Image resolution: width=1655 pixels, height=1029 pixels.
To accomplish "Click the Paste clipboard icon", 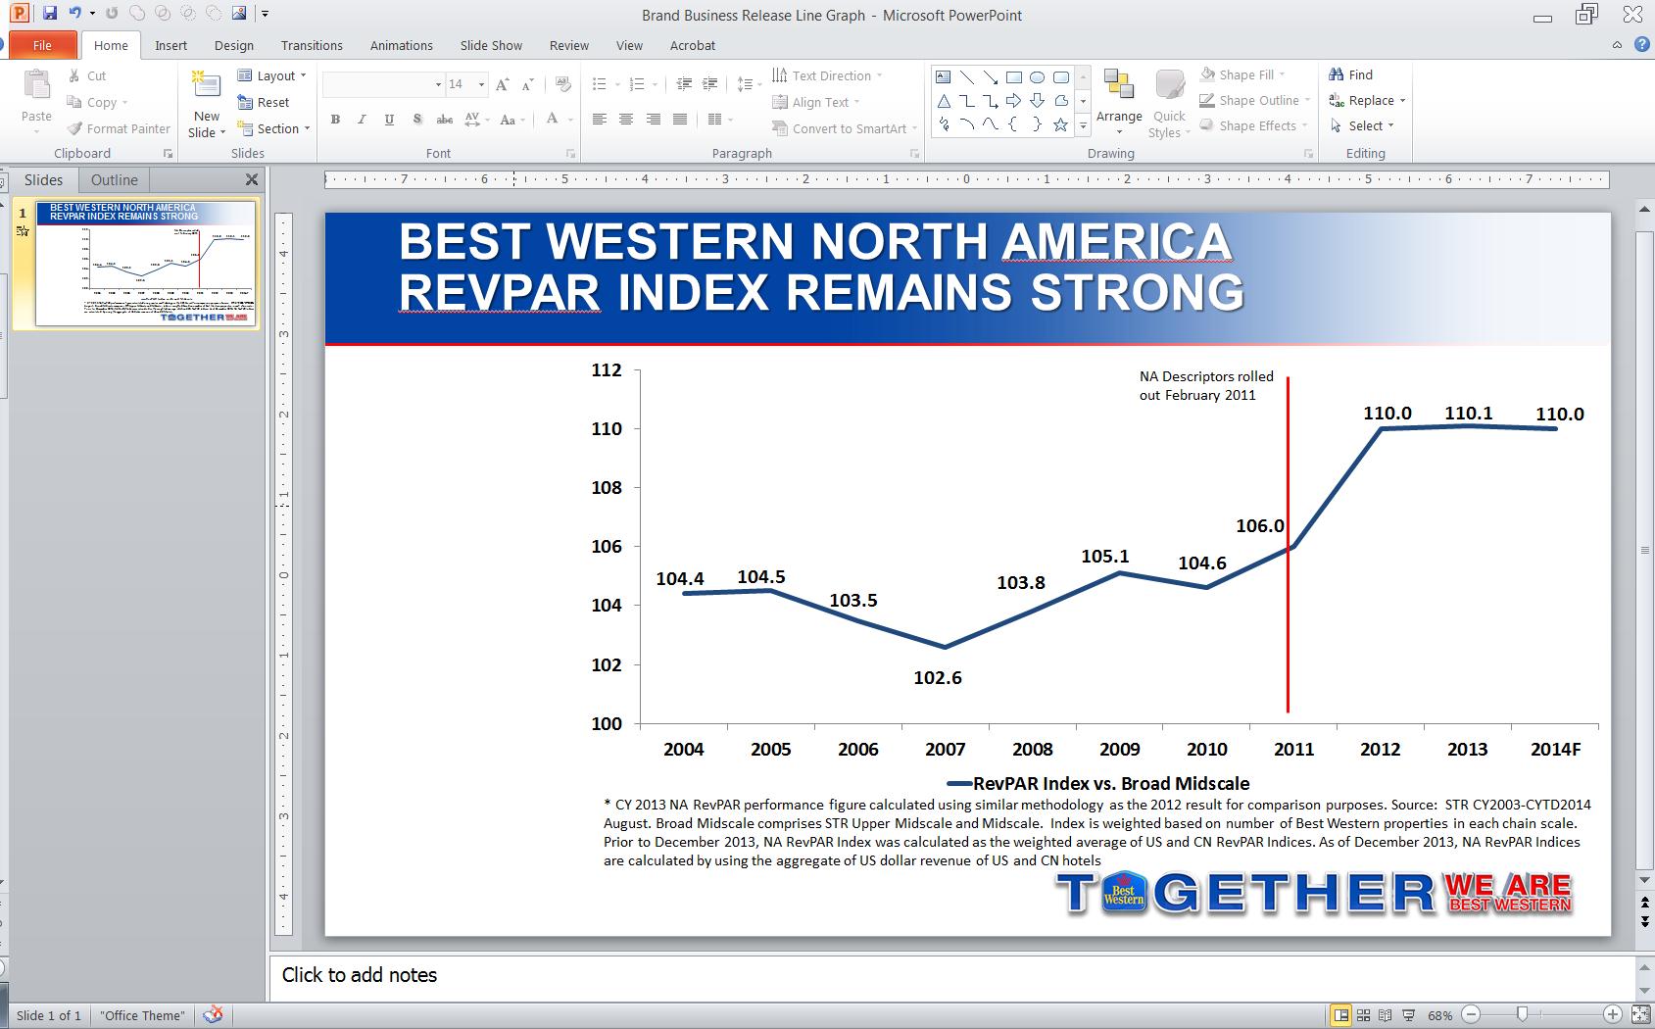I will click(36, 86).
